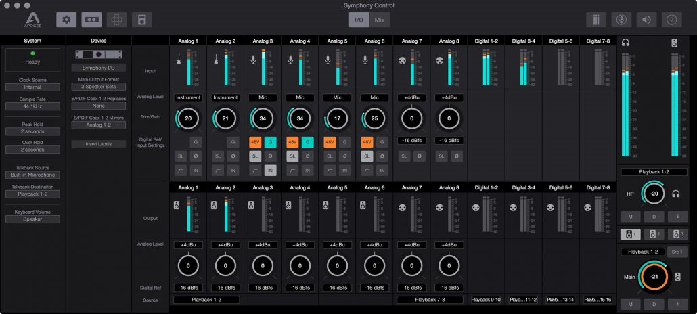Change Analog 1 input level from Instrument
Viewport: 697px width, 314px height.
[x=188, y=97]
